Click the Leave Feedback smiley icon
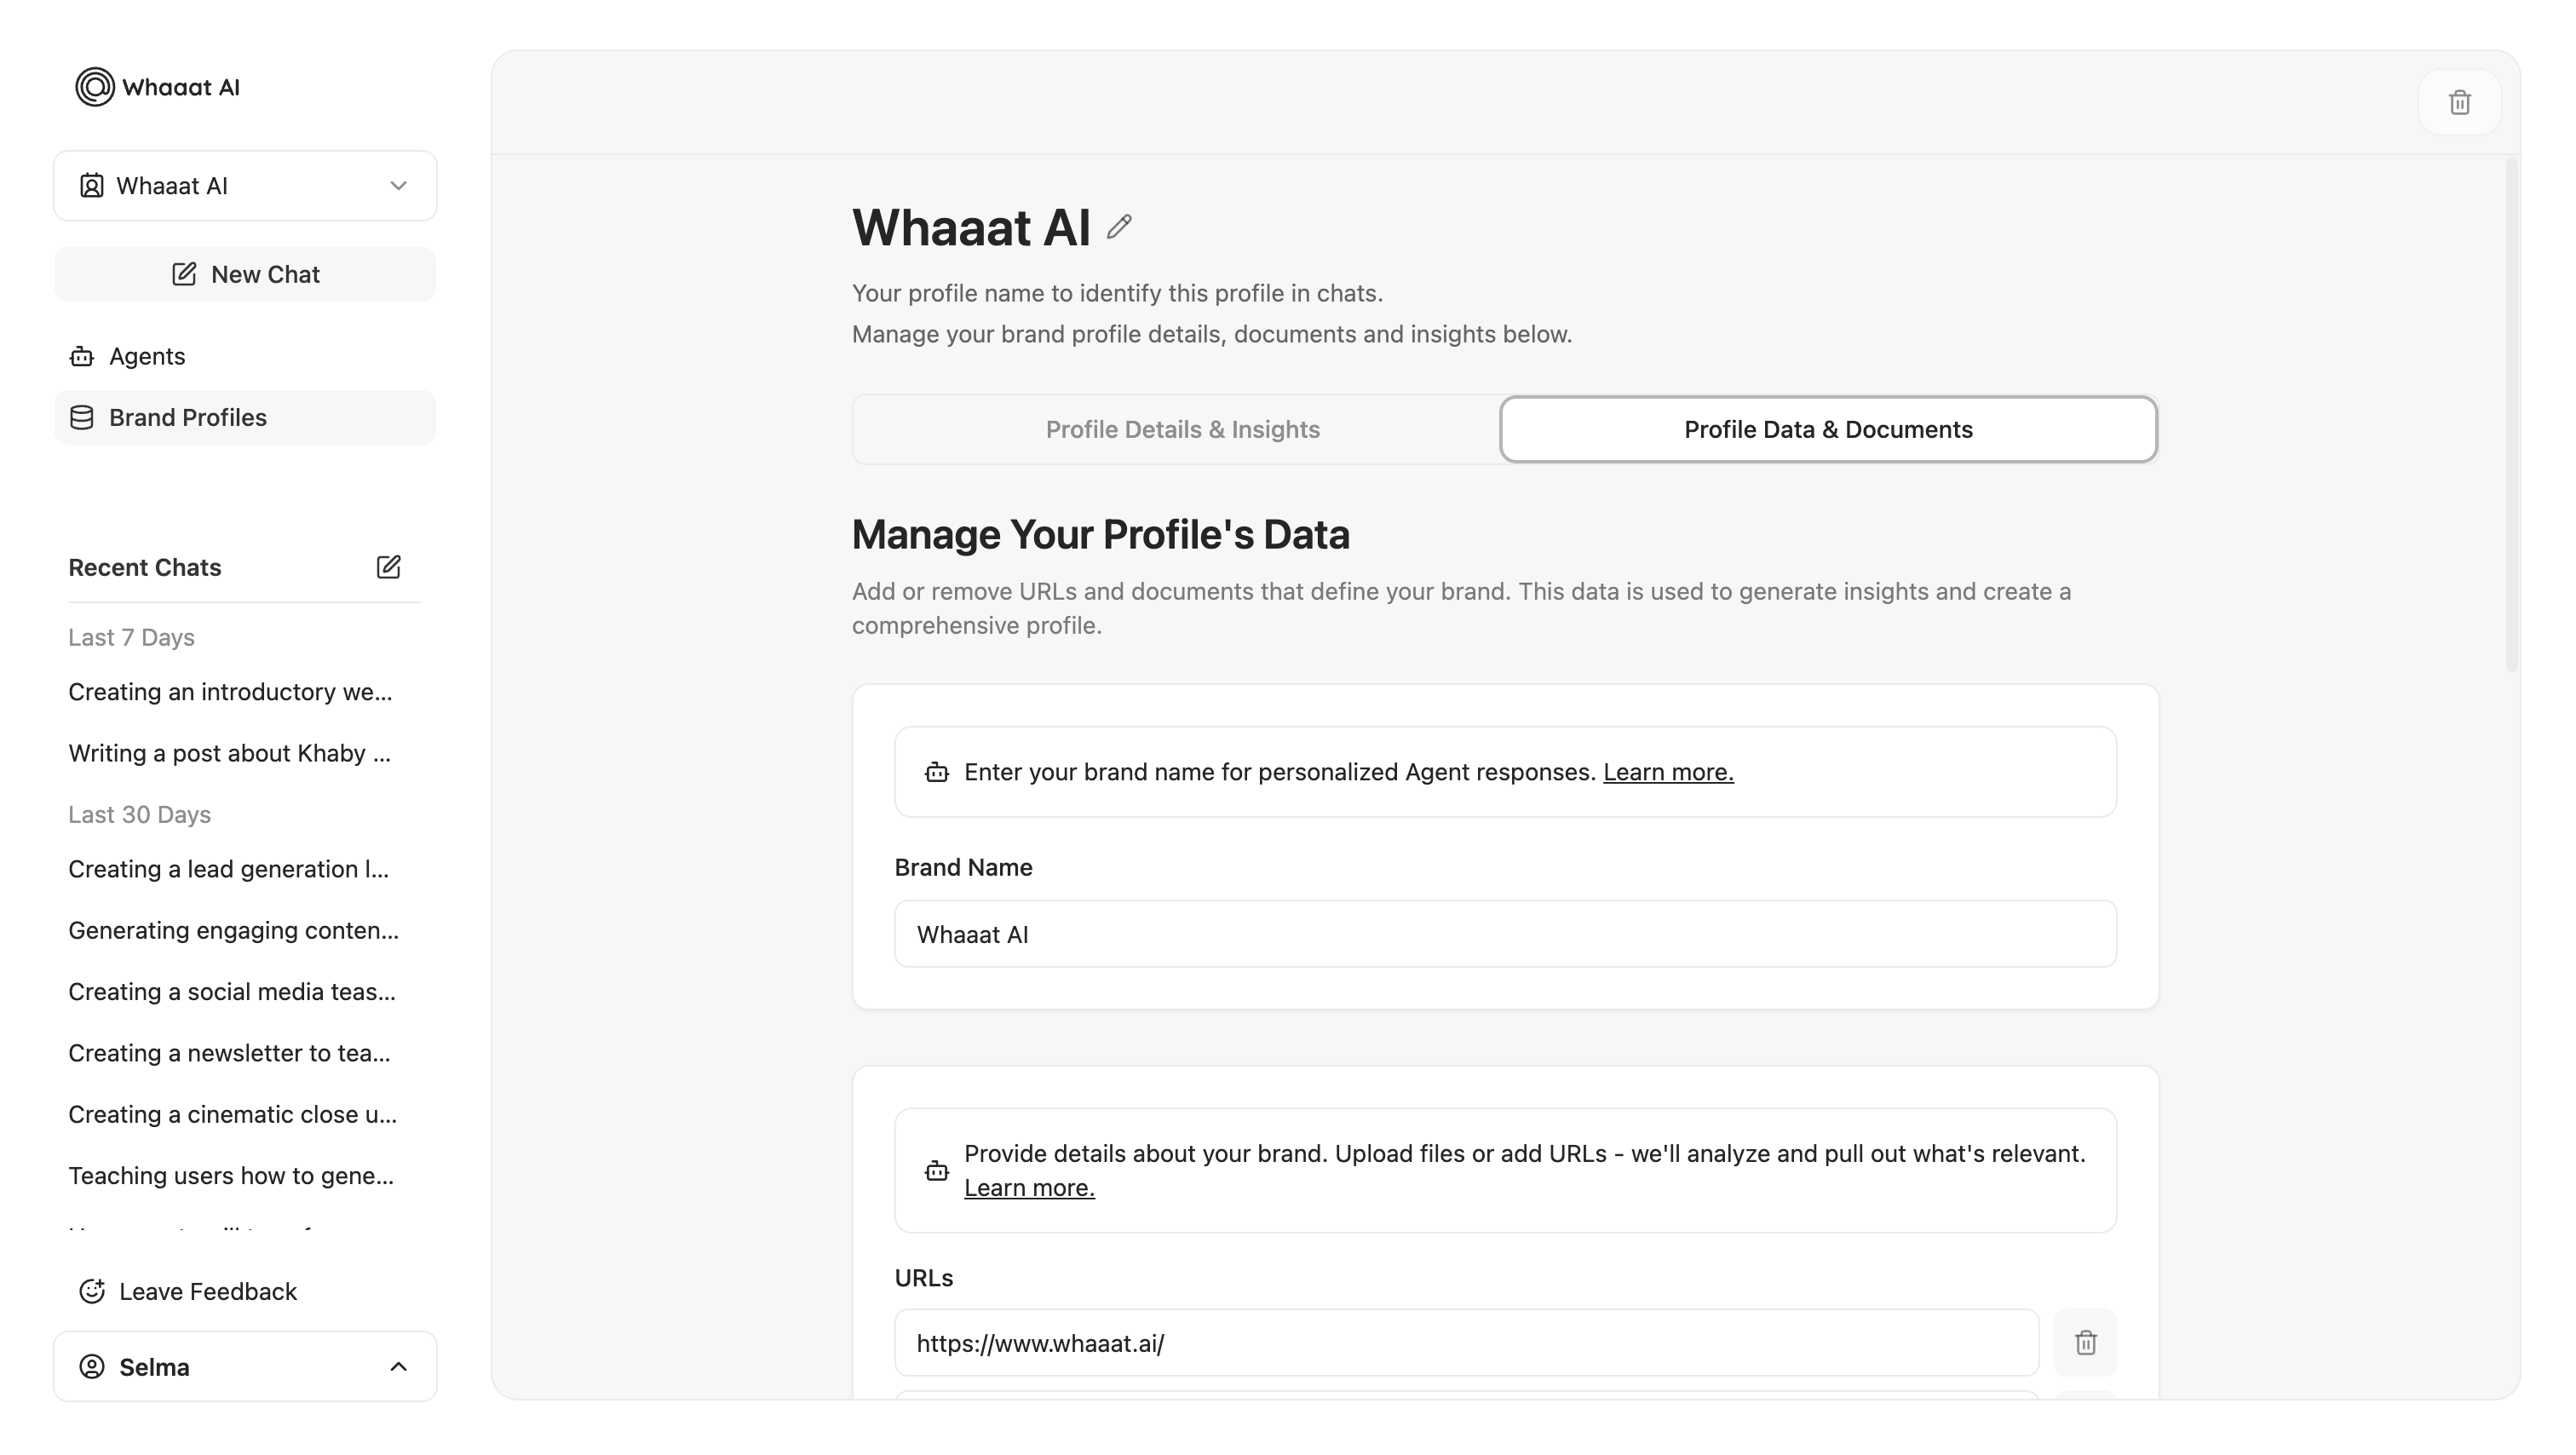This screenshot has height=1455, width=2576. (x=92, y=1291)
